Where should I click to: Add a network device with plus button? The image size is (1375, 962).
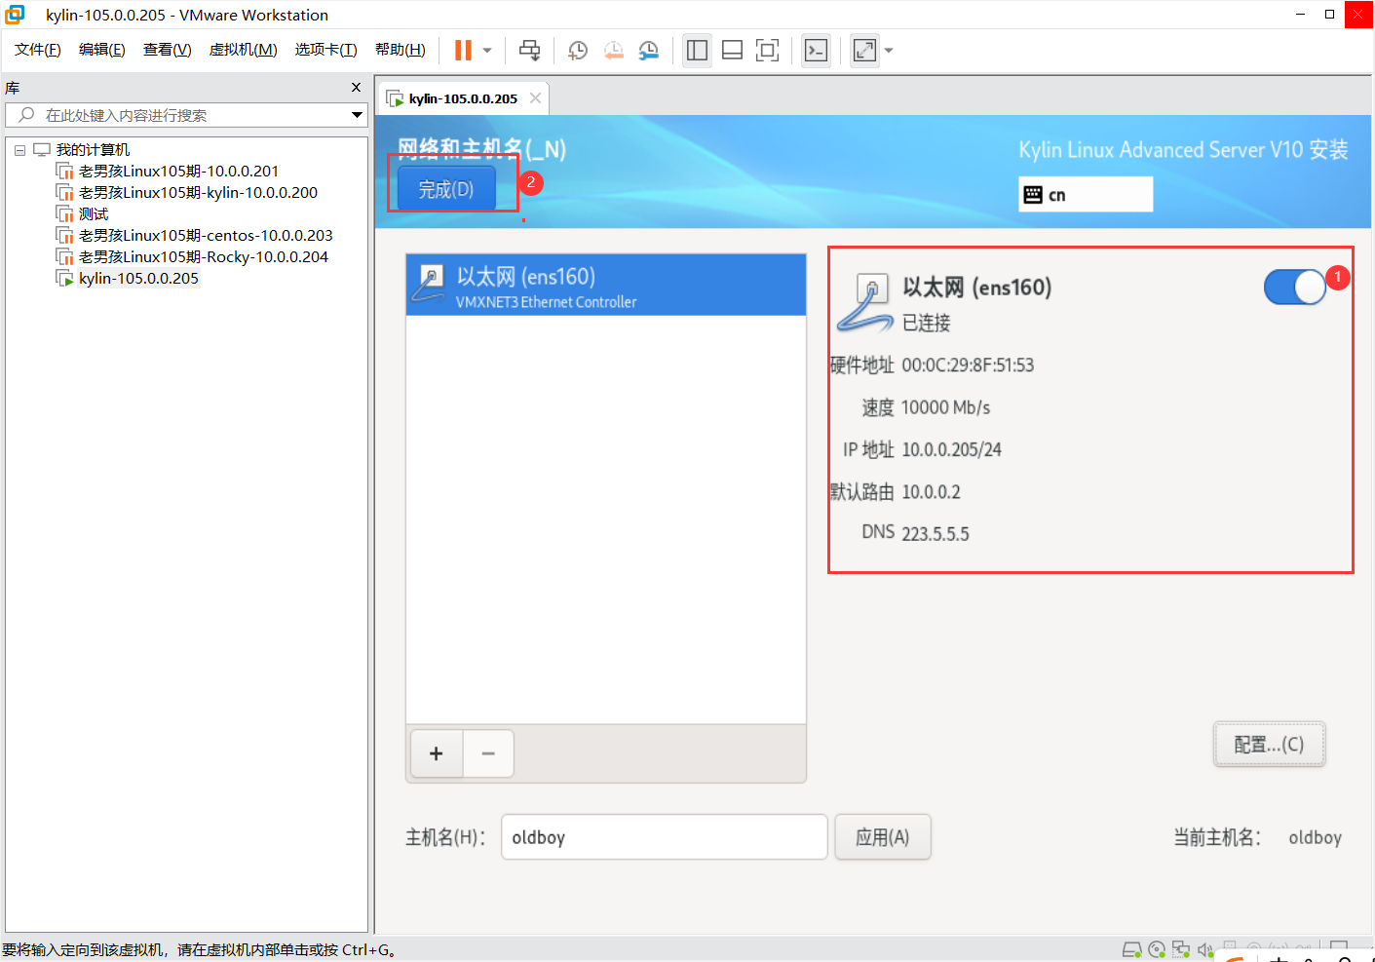437,753
